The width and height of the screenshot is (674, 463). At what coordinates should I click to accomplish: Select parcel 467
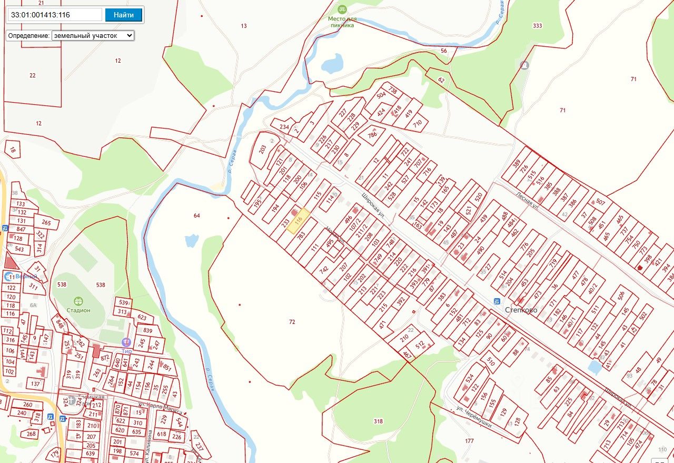(x=407, y=354)
